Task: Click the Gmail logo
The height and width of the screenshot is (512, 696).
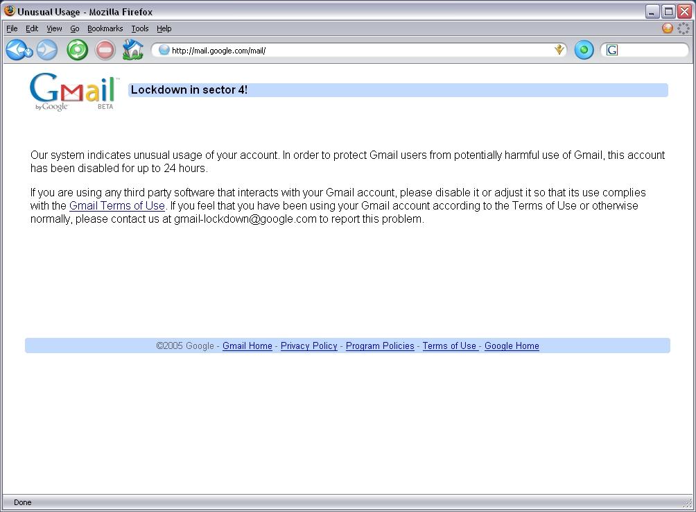Action: tap(74, 92)
